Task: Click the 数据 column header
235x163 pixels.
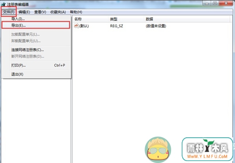Action: (x=187, y=19)
